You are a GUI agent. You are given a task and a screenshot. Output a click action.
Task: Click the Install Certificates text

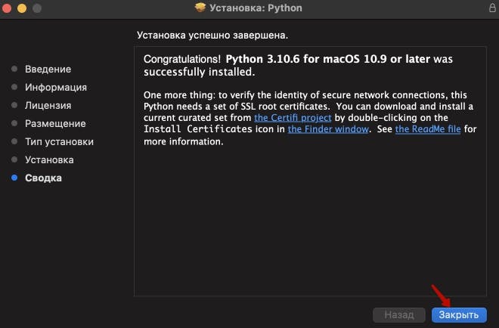coord(197,129)
